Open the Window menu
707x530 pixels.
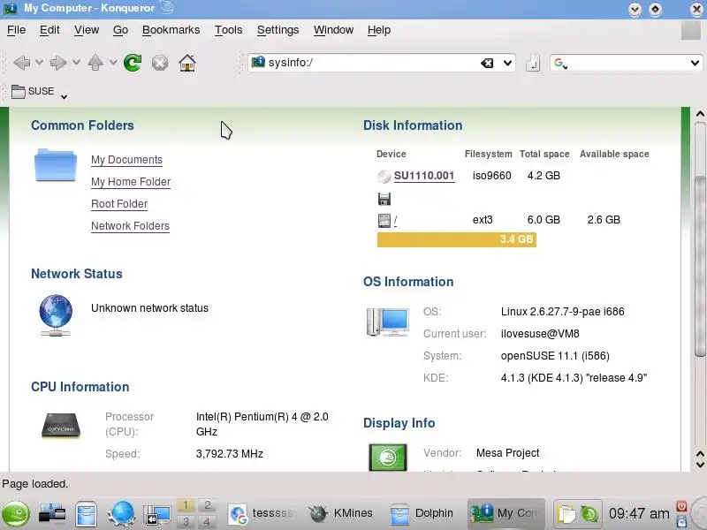(334, 30)
